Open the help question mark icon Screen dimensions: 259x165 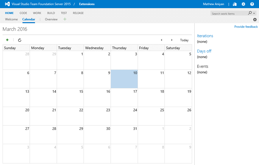point(252,4)
